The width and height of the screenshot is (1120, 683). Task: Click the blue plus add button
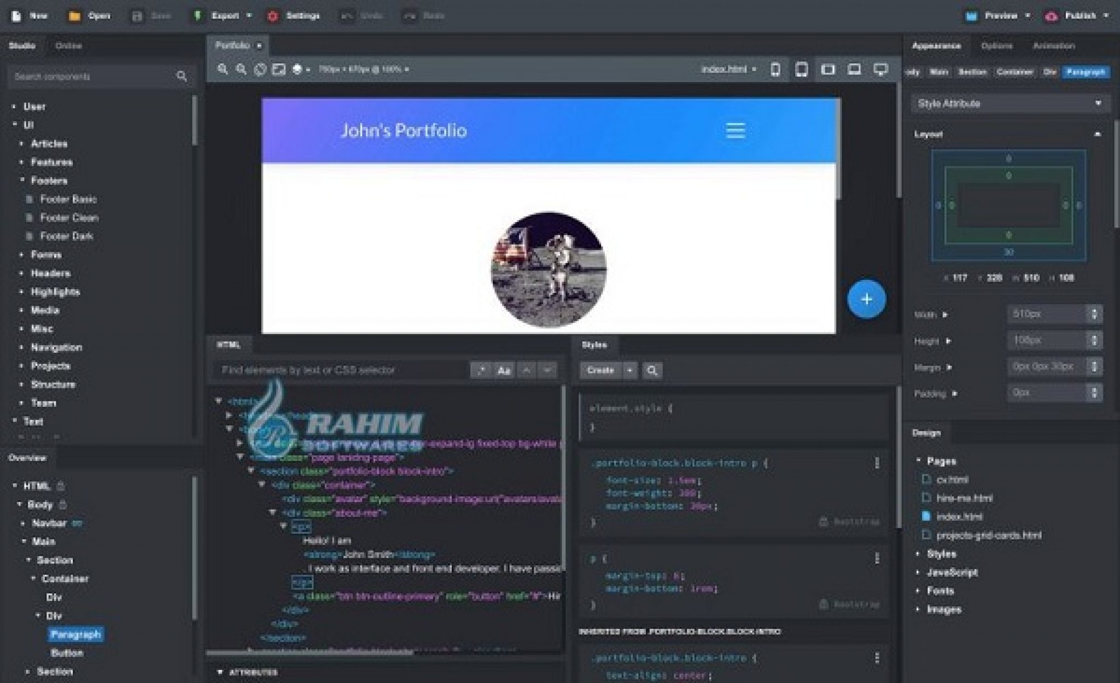pos(866,299)
